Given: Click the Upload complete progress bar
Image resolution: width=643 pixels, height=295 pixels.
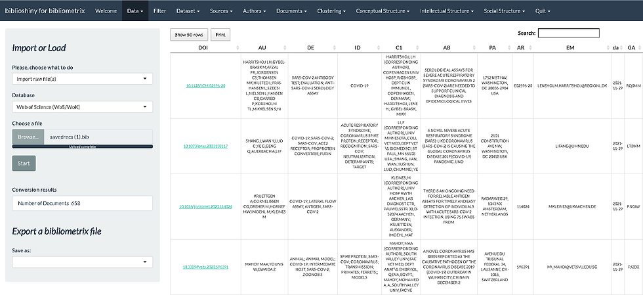Looking at the screenshot, I should [x=83, y=147].
